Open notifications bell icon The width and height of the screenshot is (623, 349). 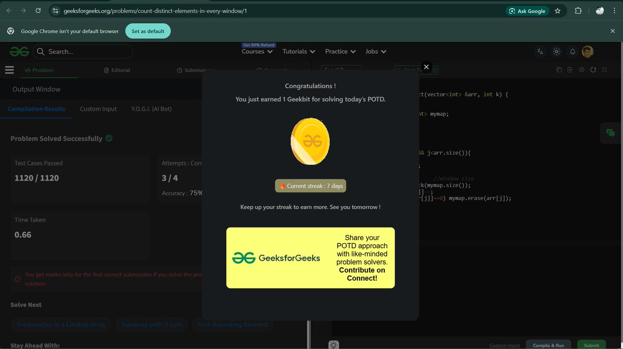(x=573, y=51)
